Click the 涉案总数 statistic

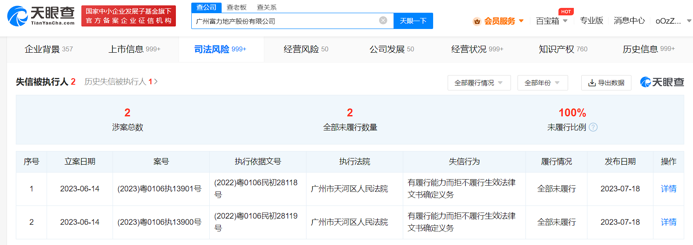tap(128, 119)
